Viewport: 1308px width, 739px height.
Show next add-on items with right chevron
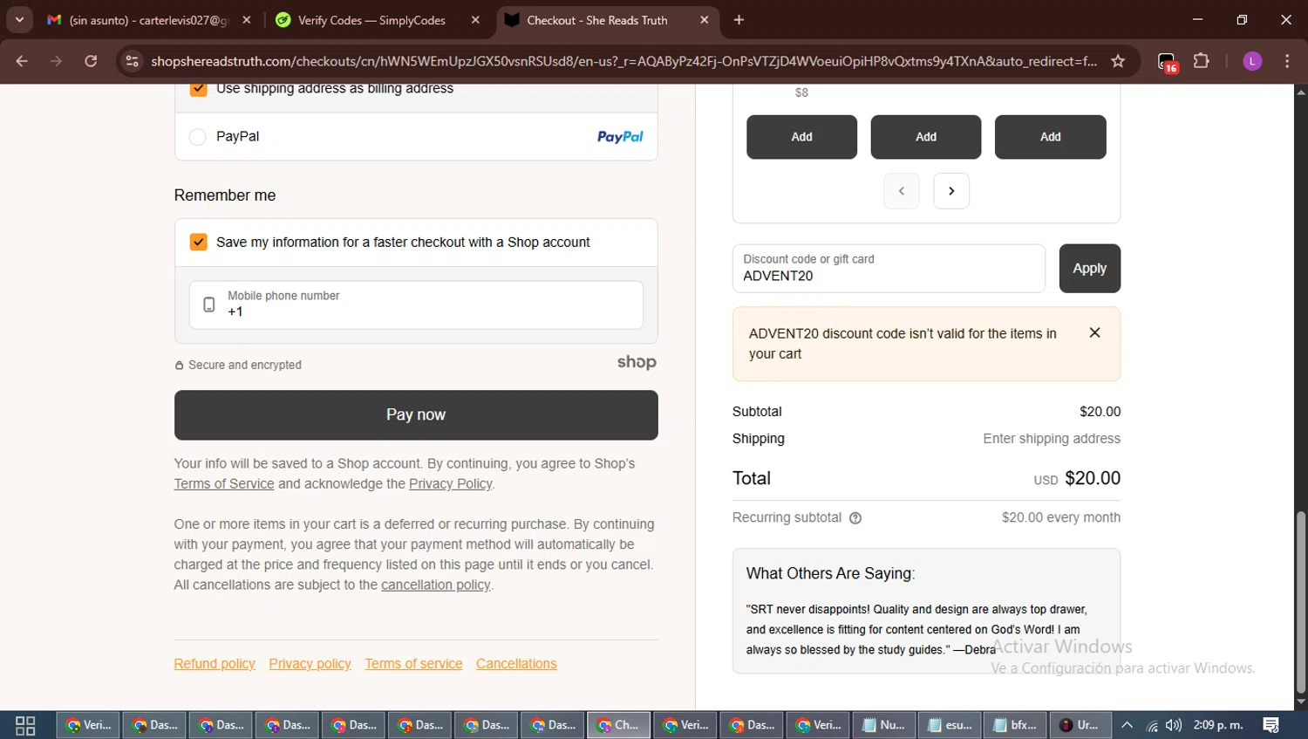951,191
